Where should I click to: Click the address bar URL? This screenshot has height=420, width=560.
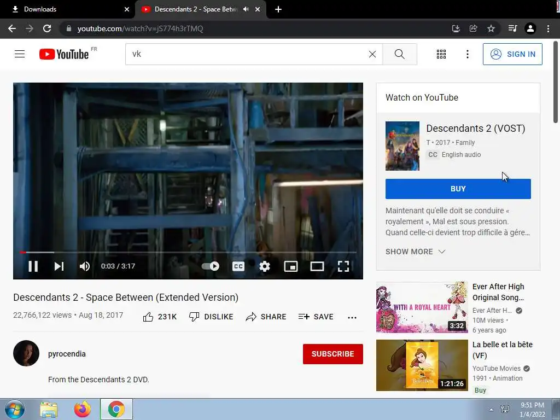[x=140, y=28]
